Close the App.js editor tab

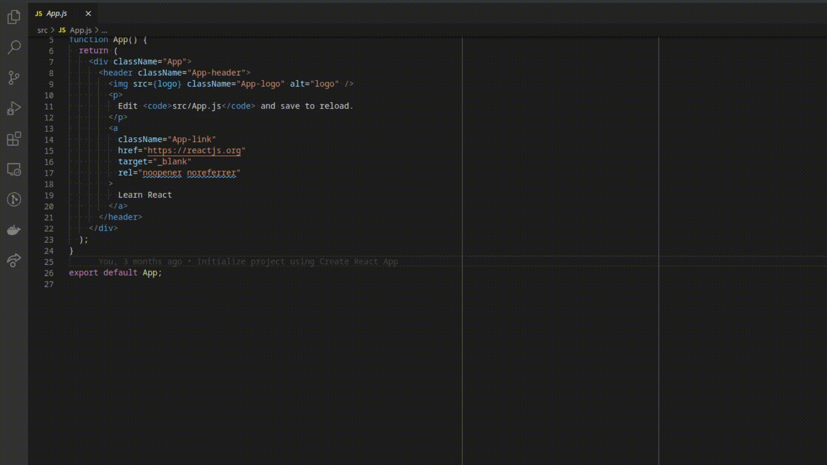[88, 14]
